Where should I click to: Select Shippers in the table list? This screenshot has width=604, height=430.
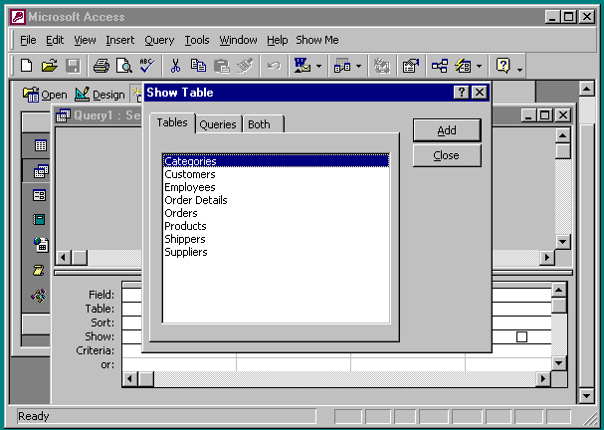276,239
